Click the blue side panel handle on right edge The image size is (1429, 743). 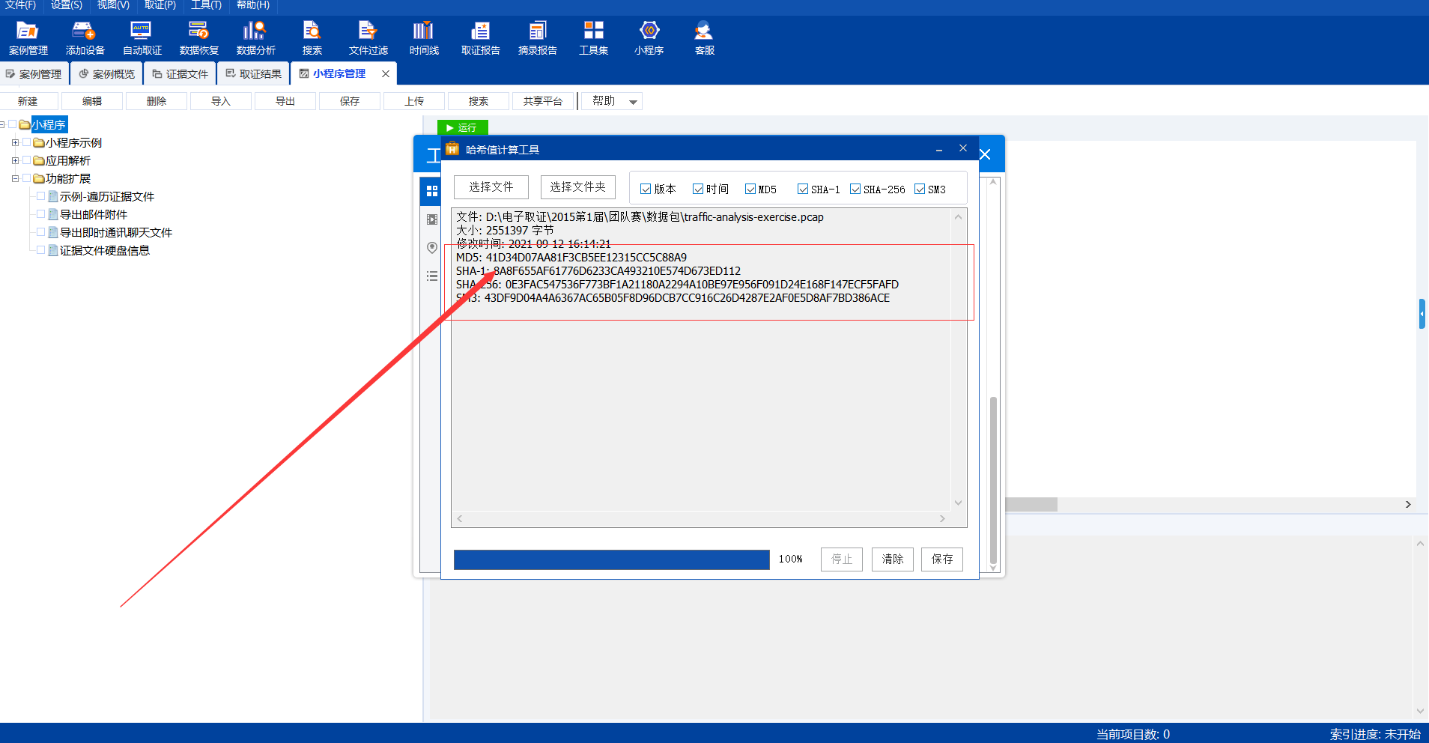[1422, 314]
